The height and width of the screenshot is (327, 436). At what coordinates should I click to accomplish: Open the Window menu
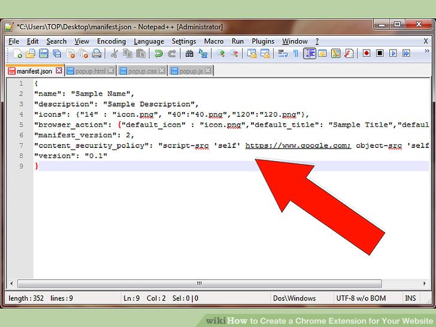[x=295, y=41]
